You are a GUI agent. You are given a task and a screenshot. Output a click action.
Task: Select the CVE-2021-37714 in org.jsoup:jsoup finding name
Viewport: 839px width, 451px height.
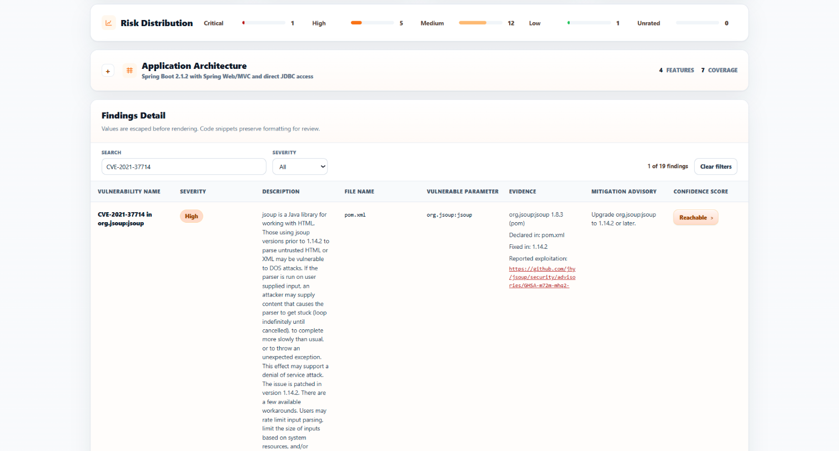125,219
